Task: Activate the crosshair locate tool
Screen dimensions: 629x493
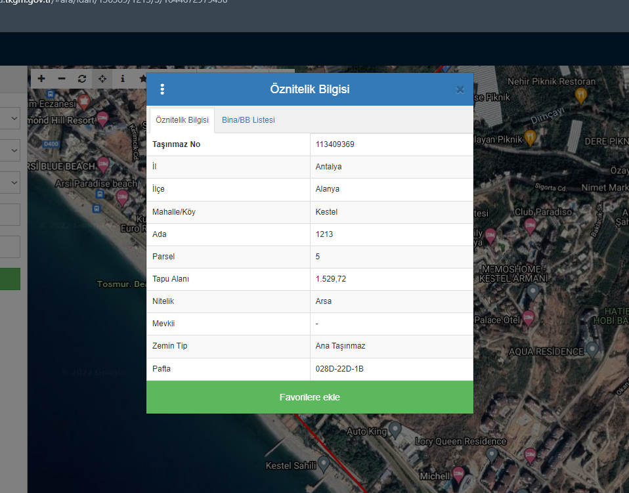Action: (x=102, y=79)
